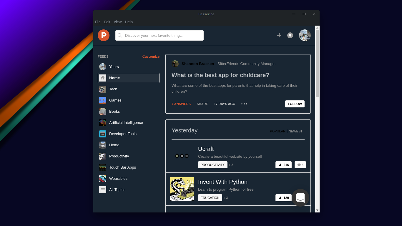The width and height of the screenshot is (402, 226).
Task: Click the Games feed icon
Action: coord(103,100)
